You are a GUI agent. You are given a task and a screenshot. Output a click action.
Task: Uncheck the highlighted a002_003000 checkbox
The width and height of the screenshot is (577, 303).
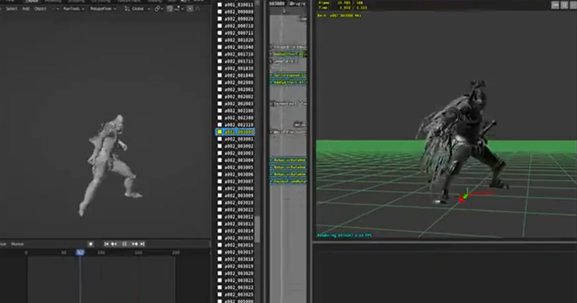(x=220, y=132)
